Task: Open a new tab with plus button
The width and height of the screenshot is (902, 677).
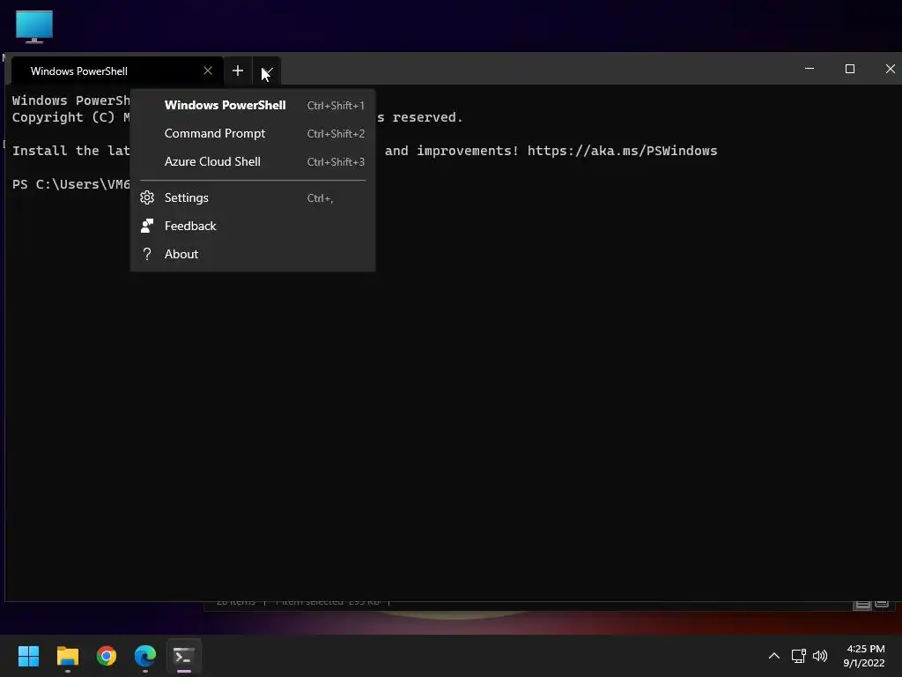Action: point(238,71)
